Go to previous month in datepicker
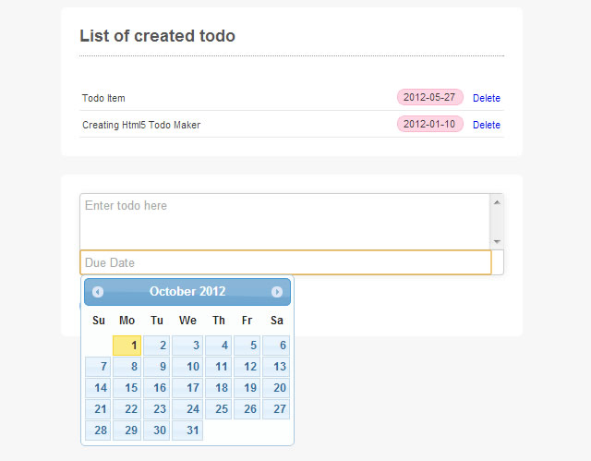The width and height of the screenshot is (591, 461). click(98, 292)
